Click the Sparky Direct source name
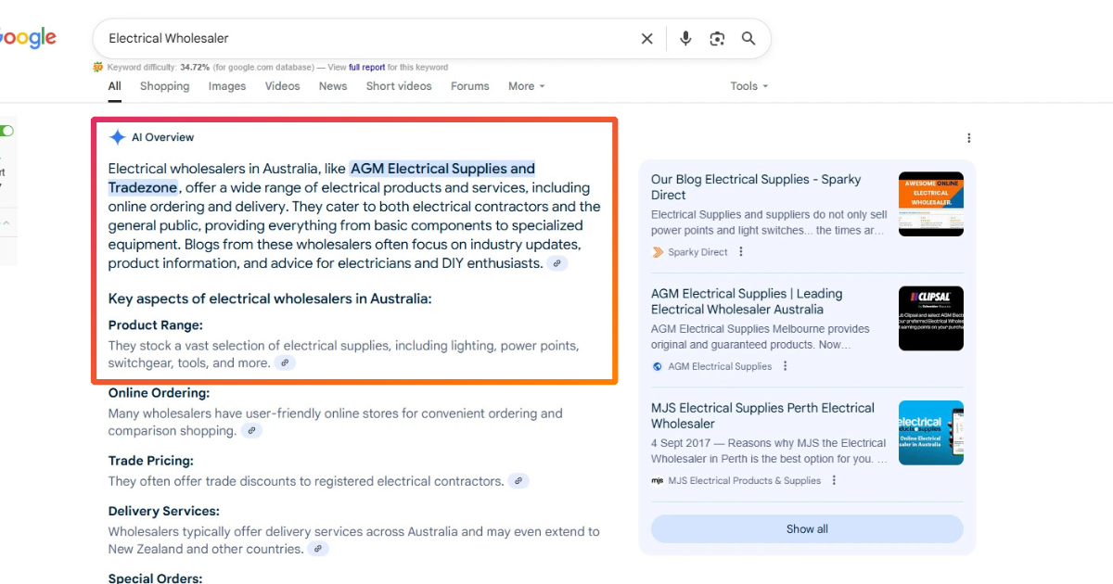This screenshot has width=1113, height=584. pos(697,252)
